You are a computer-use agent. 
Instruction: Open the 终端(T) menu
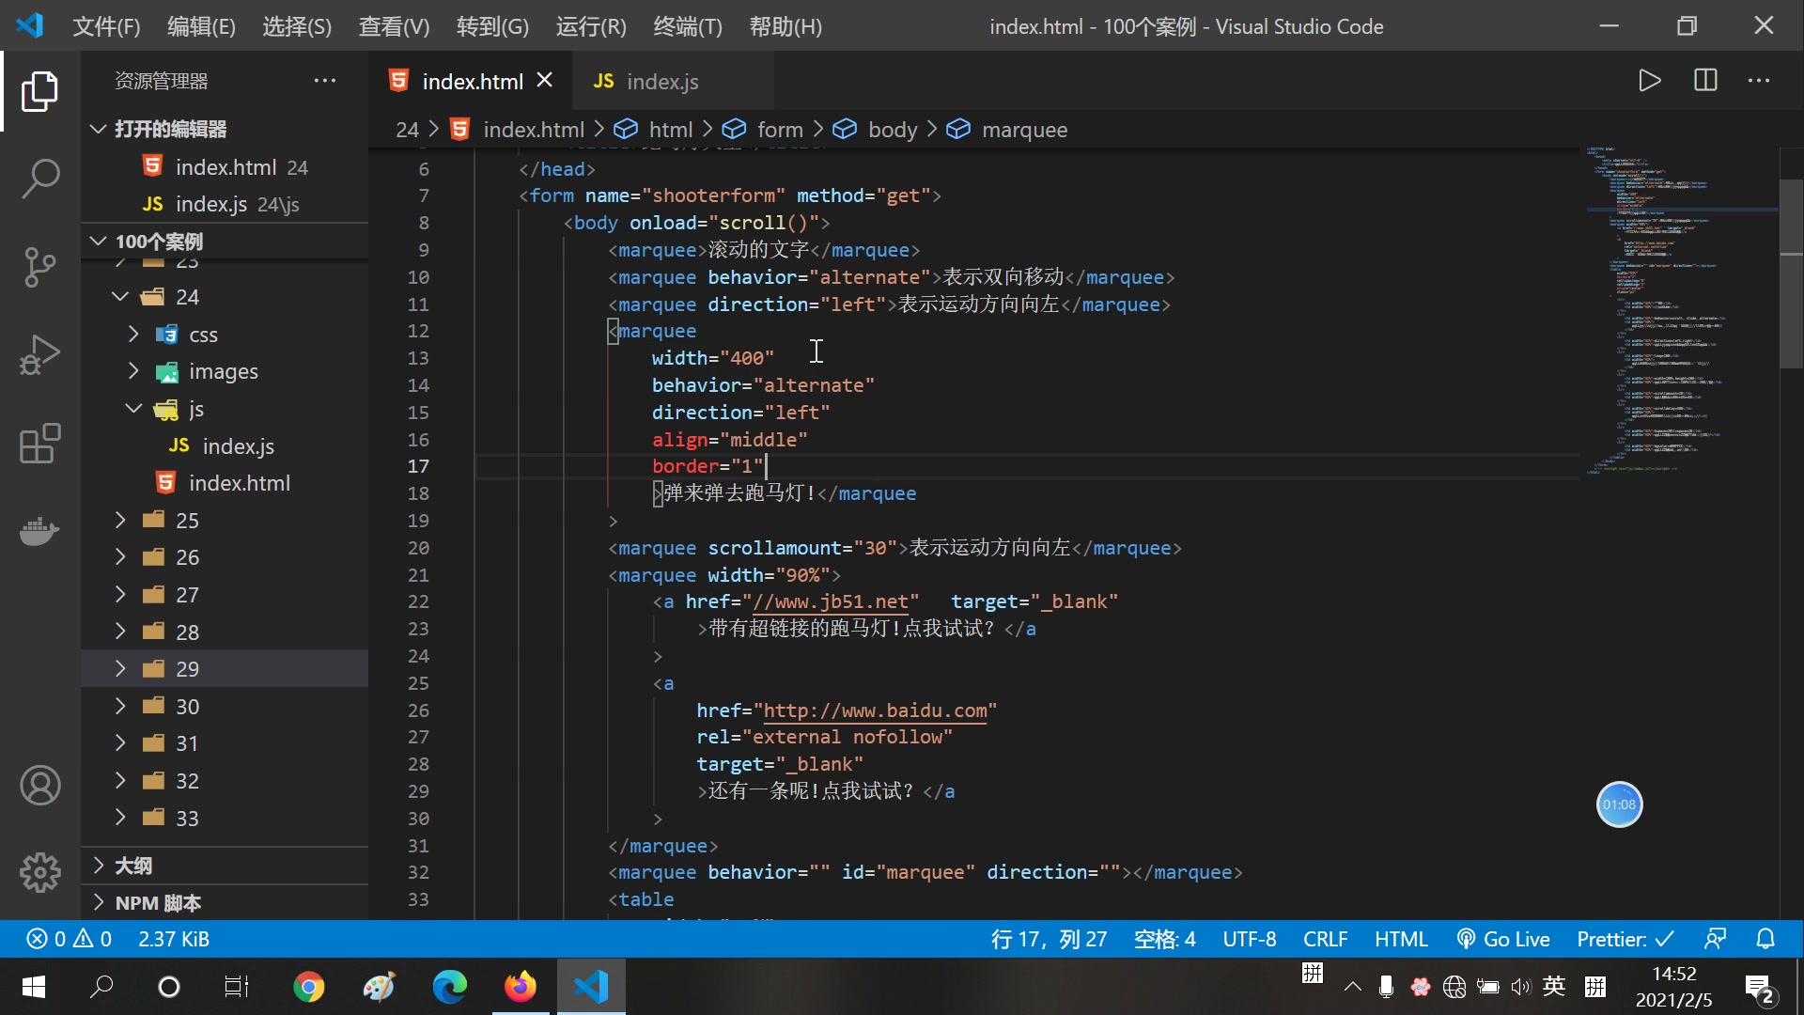[x=687, y=26]
